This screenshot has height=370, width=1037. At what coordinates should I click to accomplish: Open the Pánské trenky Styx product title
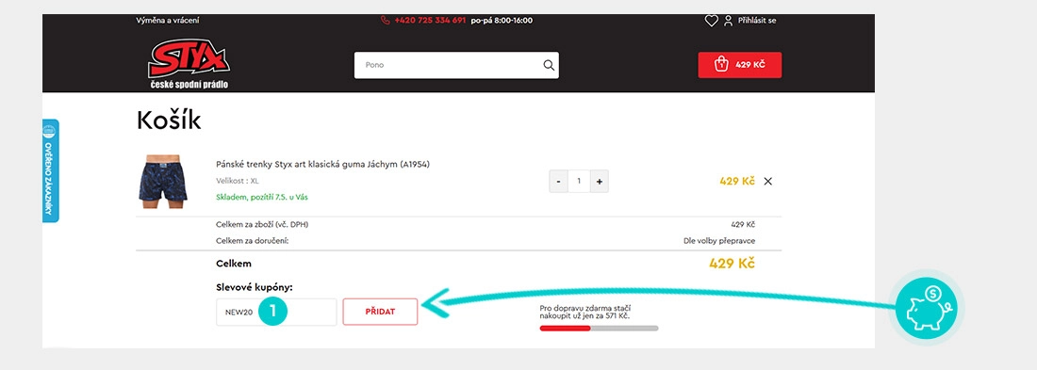[322, 164]
